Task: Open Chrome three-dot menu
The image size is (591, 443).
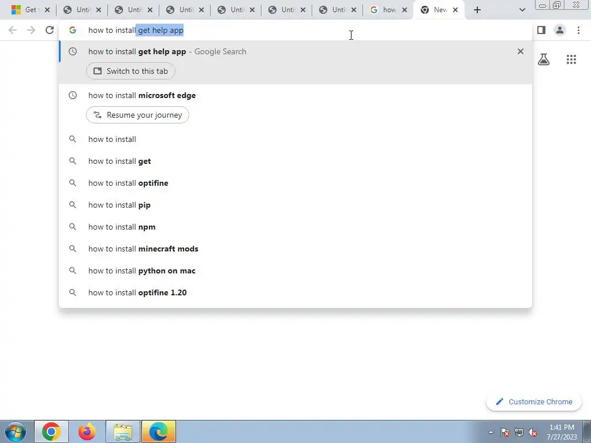Action: [x=578, y=30]
